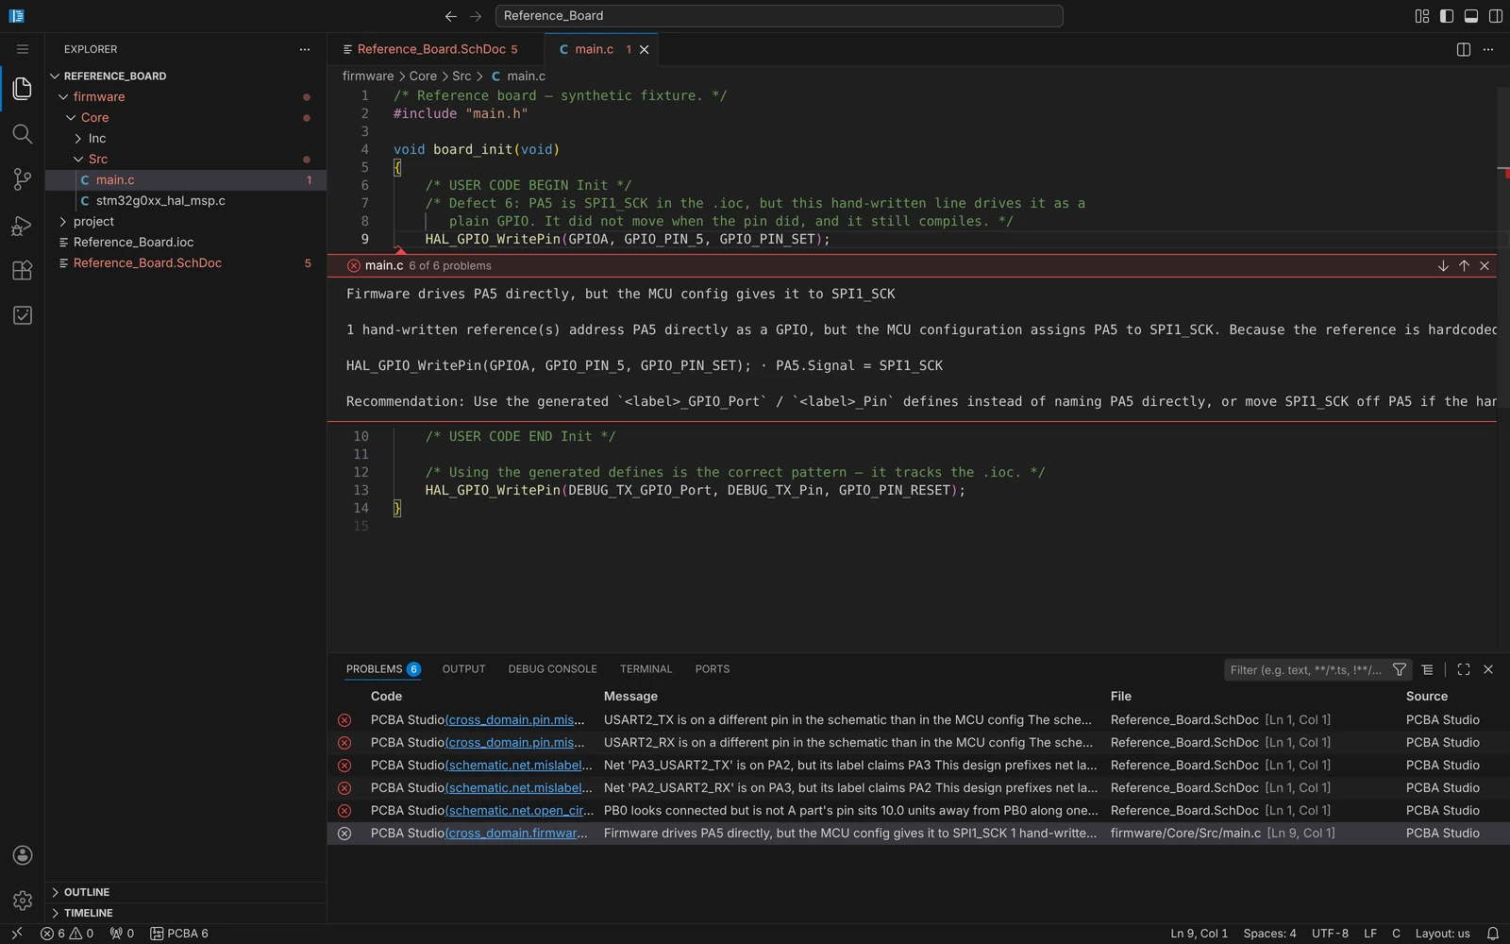This screenshot has height=944, width=1510.
Task: Expand the TIMELINE section
Action: tap(88, 913)
